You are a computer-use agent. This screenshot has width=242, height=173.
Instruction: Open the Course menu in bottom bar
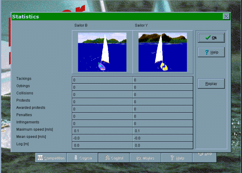[82, 158]
